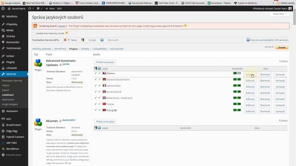Image resolution: width=296 pixels, height=166 pixels.
Task: Open Dostupné nástroje submenu item
Action: (12, 81)
